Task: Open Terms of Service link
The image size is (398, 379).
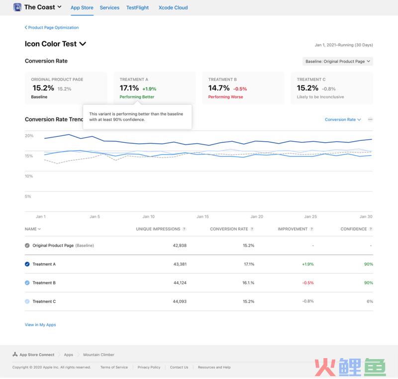Action: [x=114, y=367]
